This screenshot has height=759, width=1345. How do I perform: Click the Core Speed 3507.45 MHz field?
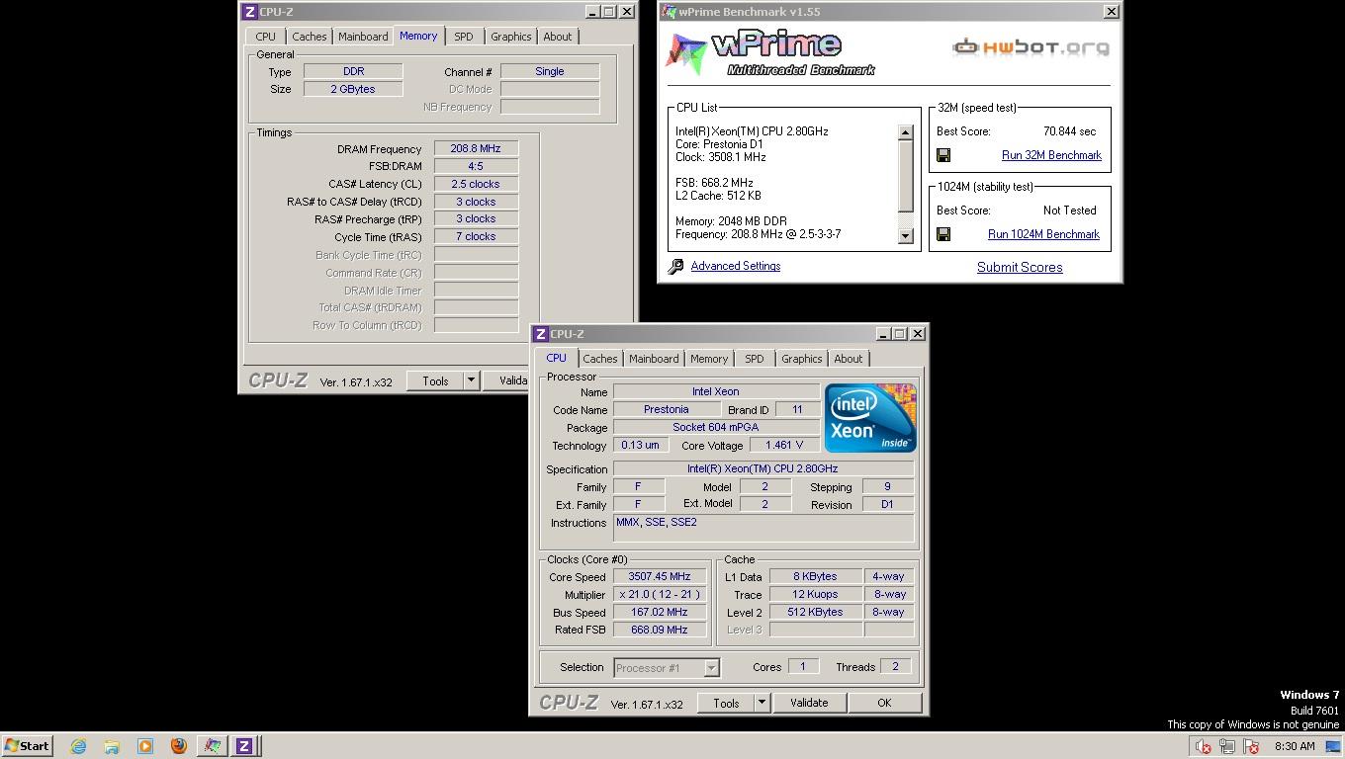pos(660,576)
